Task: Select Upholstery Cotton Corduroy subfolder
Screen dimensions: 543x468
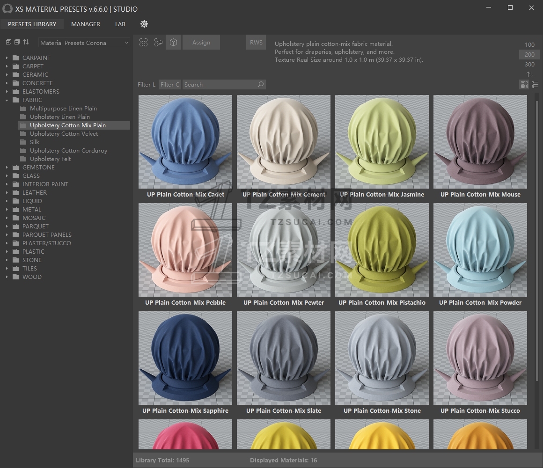Action: click(68, 151)
